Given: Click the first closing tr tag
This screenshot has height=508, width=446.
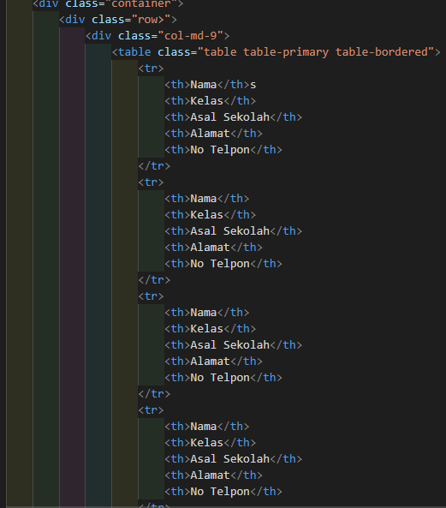Looking at the screenshot, I should [x=154, y=166].
